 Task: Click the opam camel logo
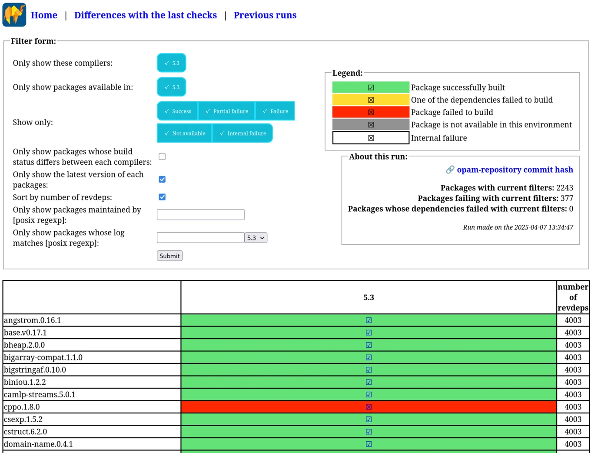tap(14, 14)
